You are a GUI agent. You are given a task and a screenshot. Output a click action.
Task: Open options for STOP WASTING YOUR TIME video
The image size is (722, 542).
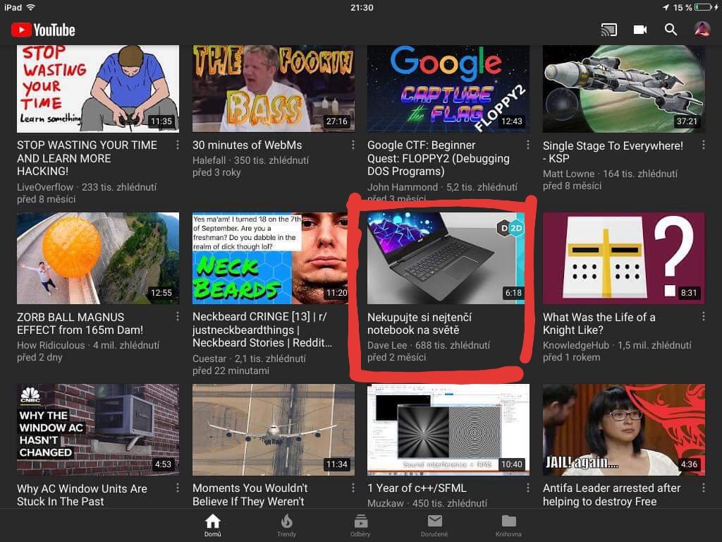177,145
